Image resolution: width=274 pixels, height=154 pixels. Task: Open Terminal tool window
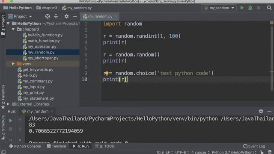point(57,146)
